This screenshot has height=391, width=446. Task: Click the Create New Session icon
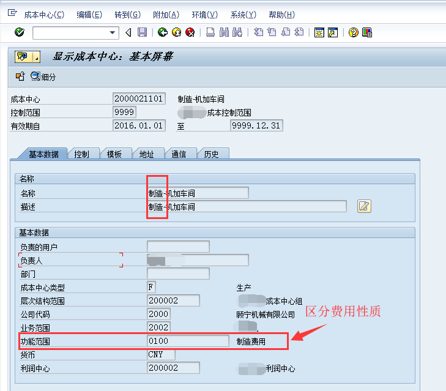(x=319, y=32)
